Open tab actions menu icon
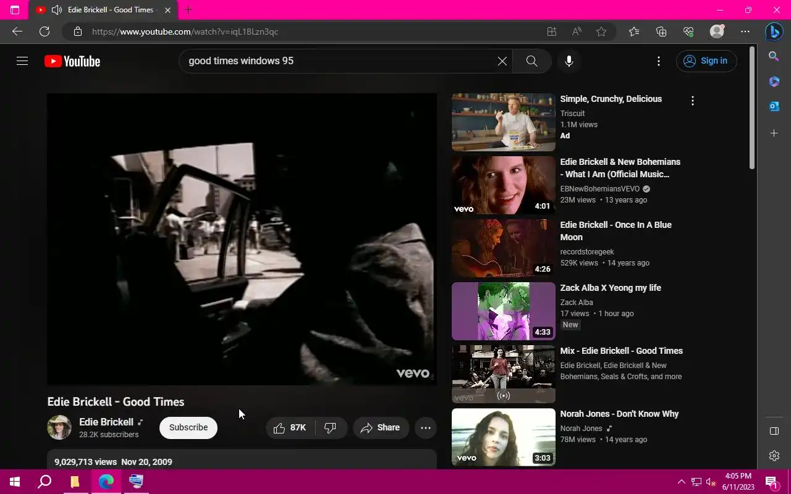 click(15, 10)
